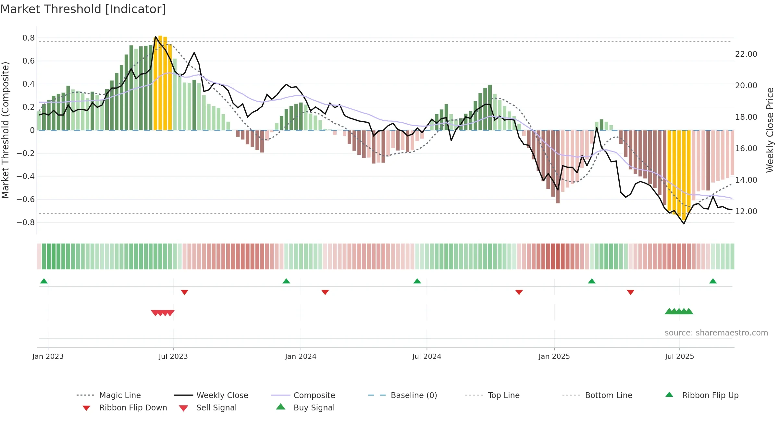This screenshot has width=779, height=438.
Task: Click the Ribbon Flip Down marker before Jan 2025
Action: pyautogui.click(x=519, y=292)
